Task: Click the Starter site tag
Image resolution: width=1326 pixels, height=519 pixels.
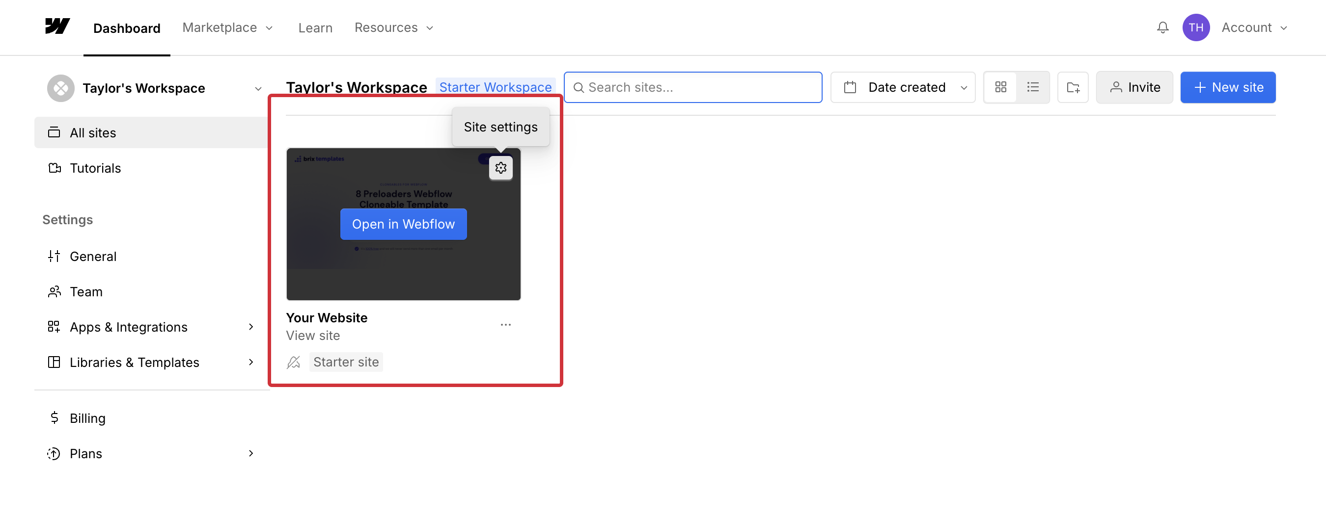Action: pos(346,362)
